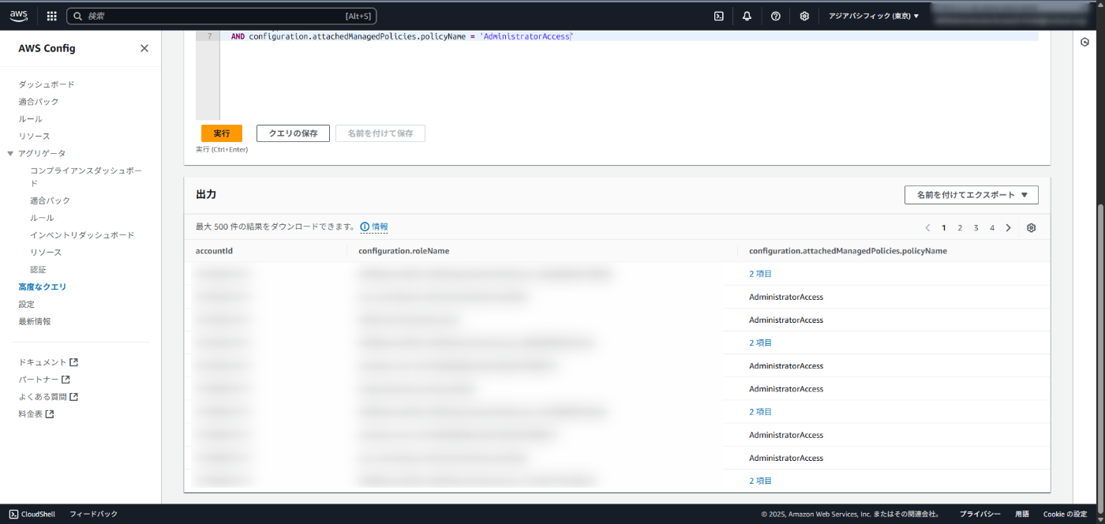Open top-level ルール in the sidebar
This screenshot has height=524, width=1105.
(31, 119)
